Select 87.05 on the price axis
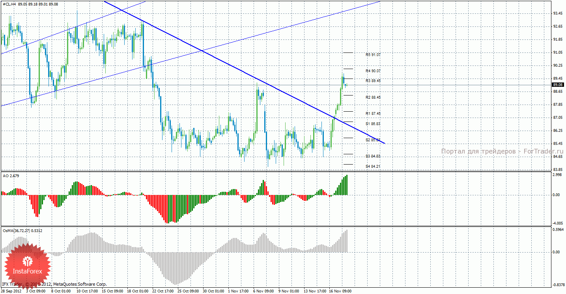Screen dimensions: 566x294 [558, 117]
